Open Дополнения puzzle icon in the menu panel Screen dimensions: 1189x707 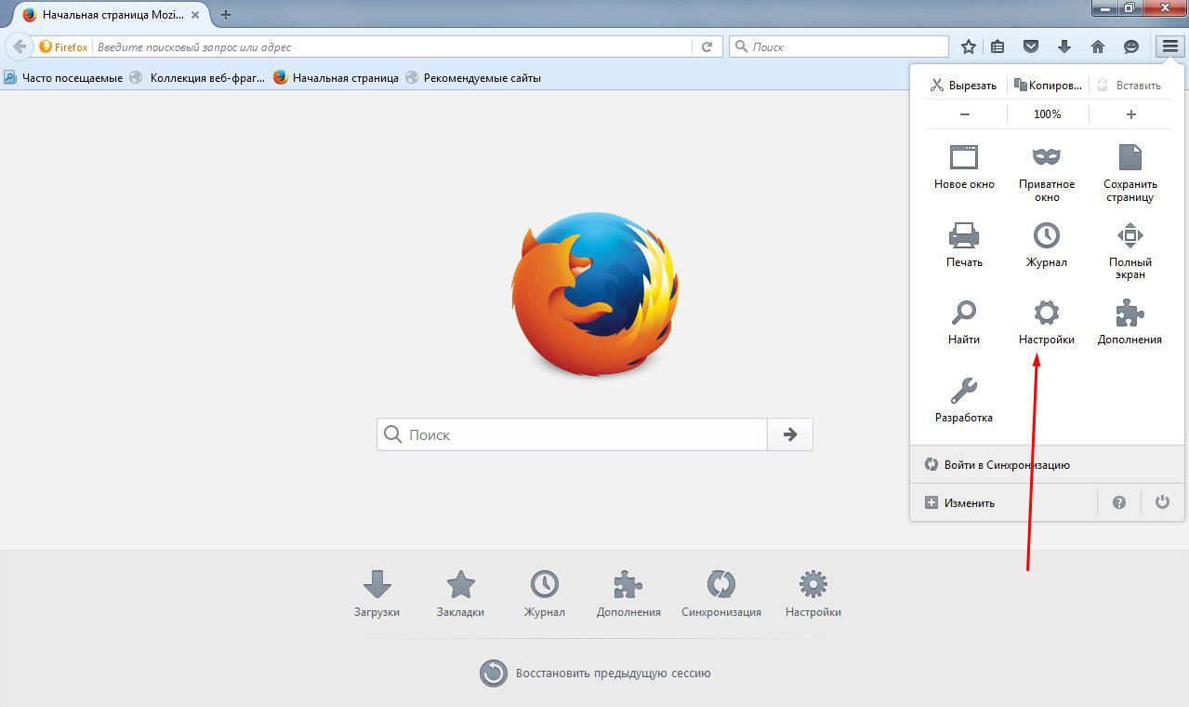coord(1129,322)
